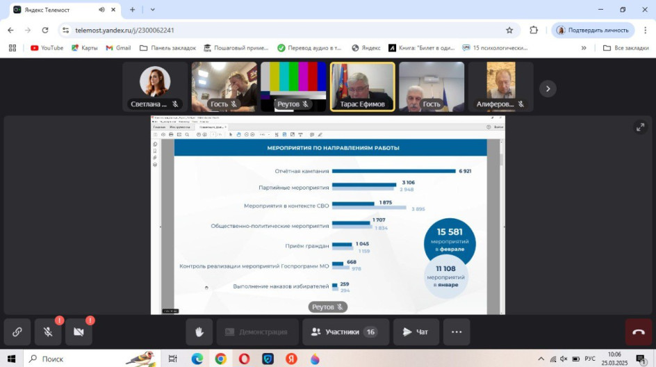This screenshot has width=656, height=367.
Task: Raise hand in the meeting
Action: coord(199,332)
